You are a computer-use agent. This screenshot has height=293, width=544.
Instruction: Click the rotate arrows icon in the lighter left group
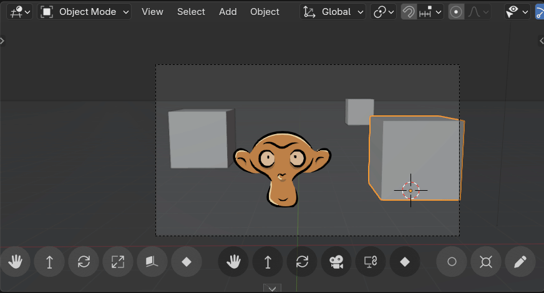tap(84, 261)
